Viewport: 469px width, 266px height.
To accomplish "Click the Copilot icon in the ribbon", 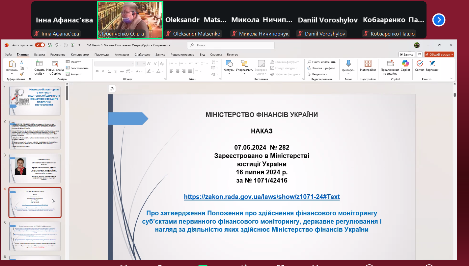I will [405, 64].
